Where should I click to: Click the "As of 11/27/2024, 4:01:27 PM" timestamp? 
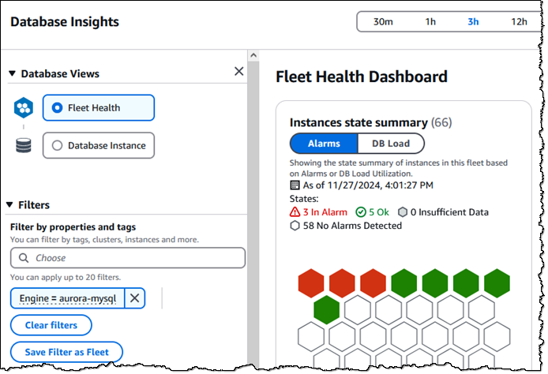pyautogui.click(x=368, y=185)
